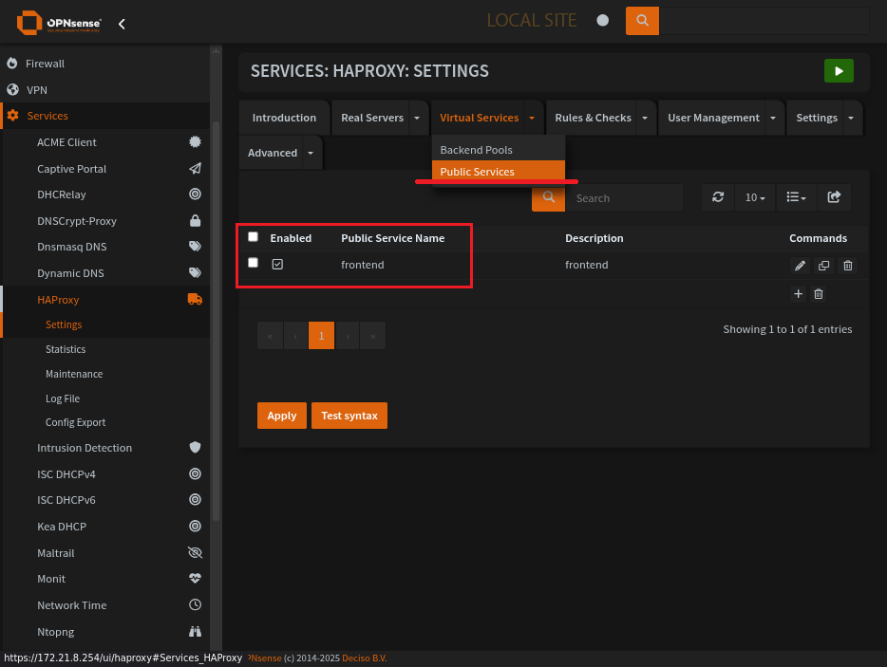The width and height of the screenshot is (887, 667).
Task: Click the HAProxy truck icon
Action: [x=196, y=299]
